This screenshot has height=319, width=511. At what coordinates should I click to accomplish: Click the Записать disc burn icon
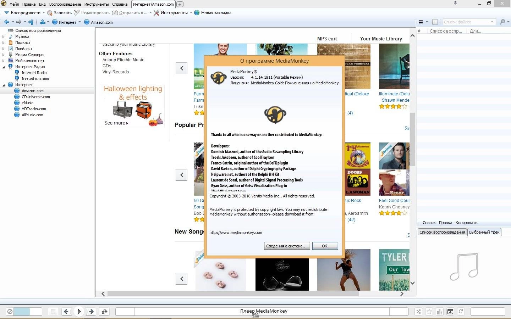coord(50,13)
